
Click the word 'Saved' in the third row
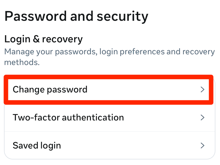[x=23, y=146]
